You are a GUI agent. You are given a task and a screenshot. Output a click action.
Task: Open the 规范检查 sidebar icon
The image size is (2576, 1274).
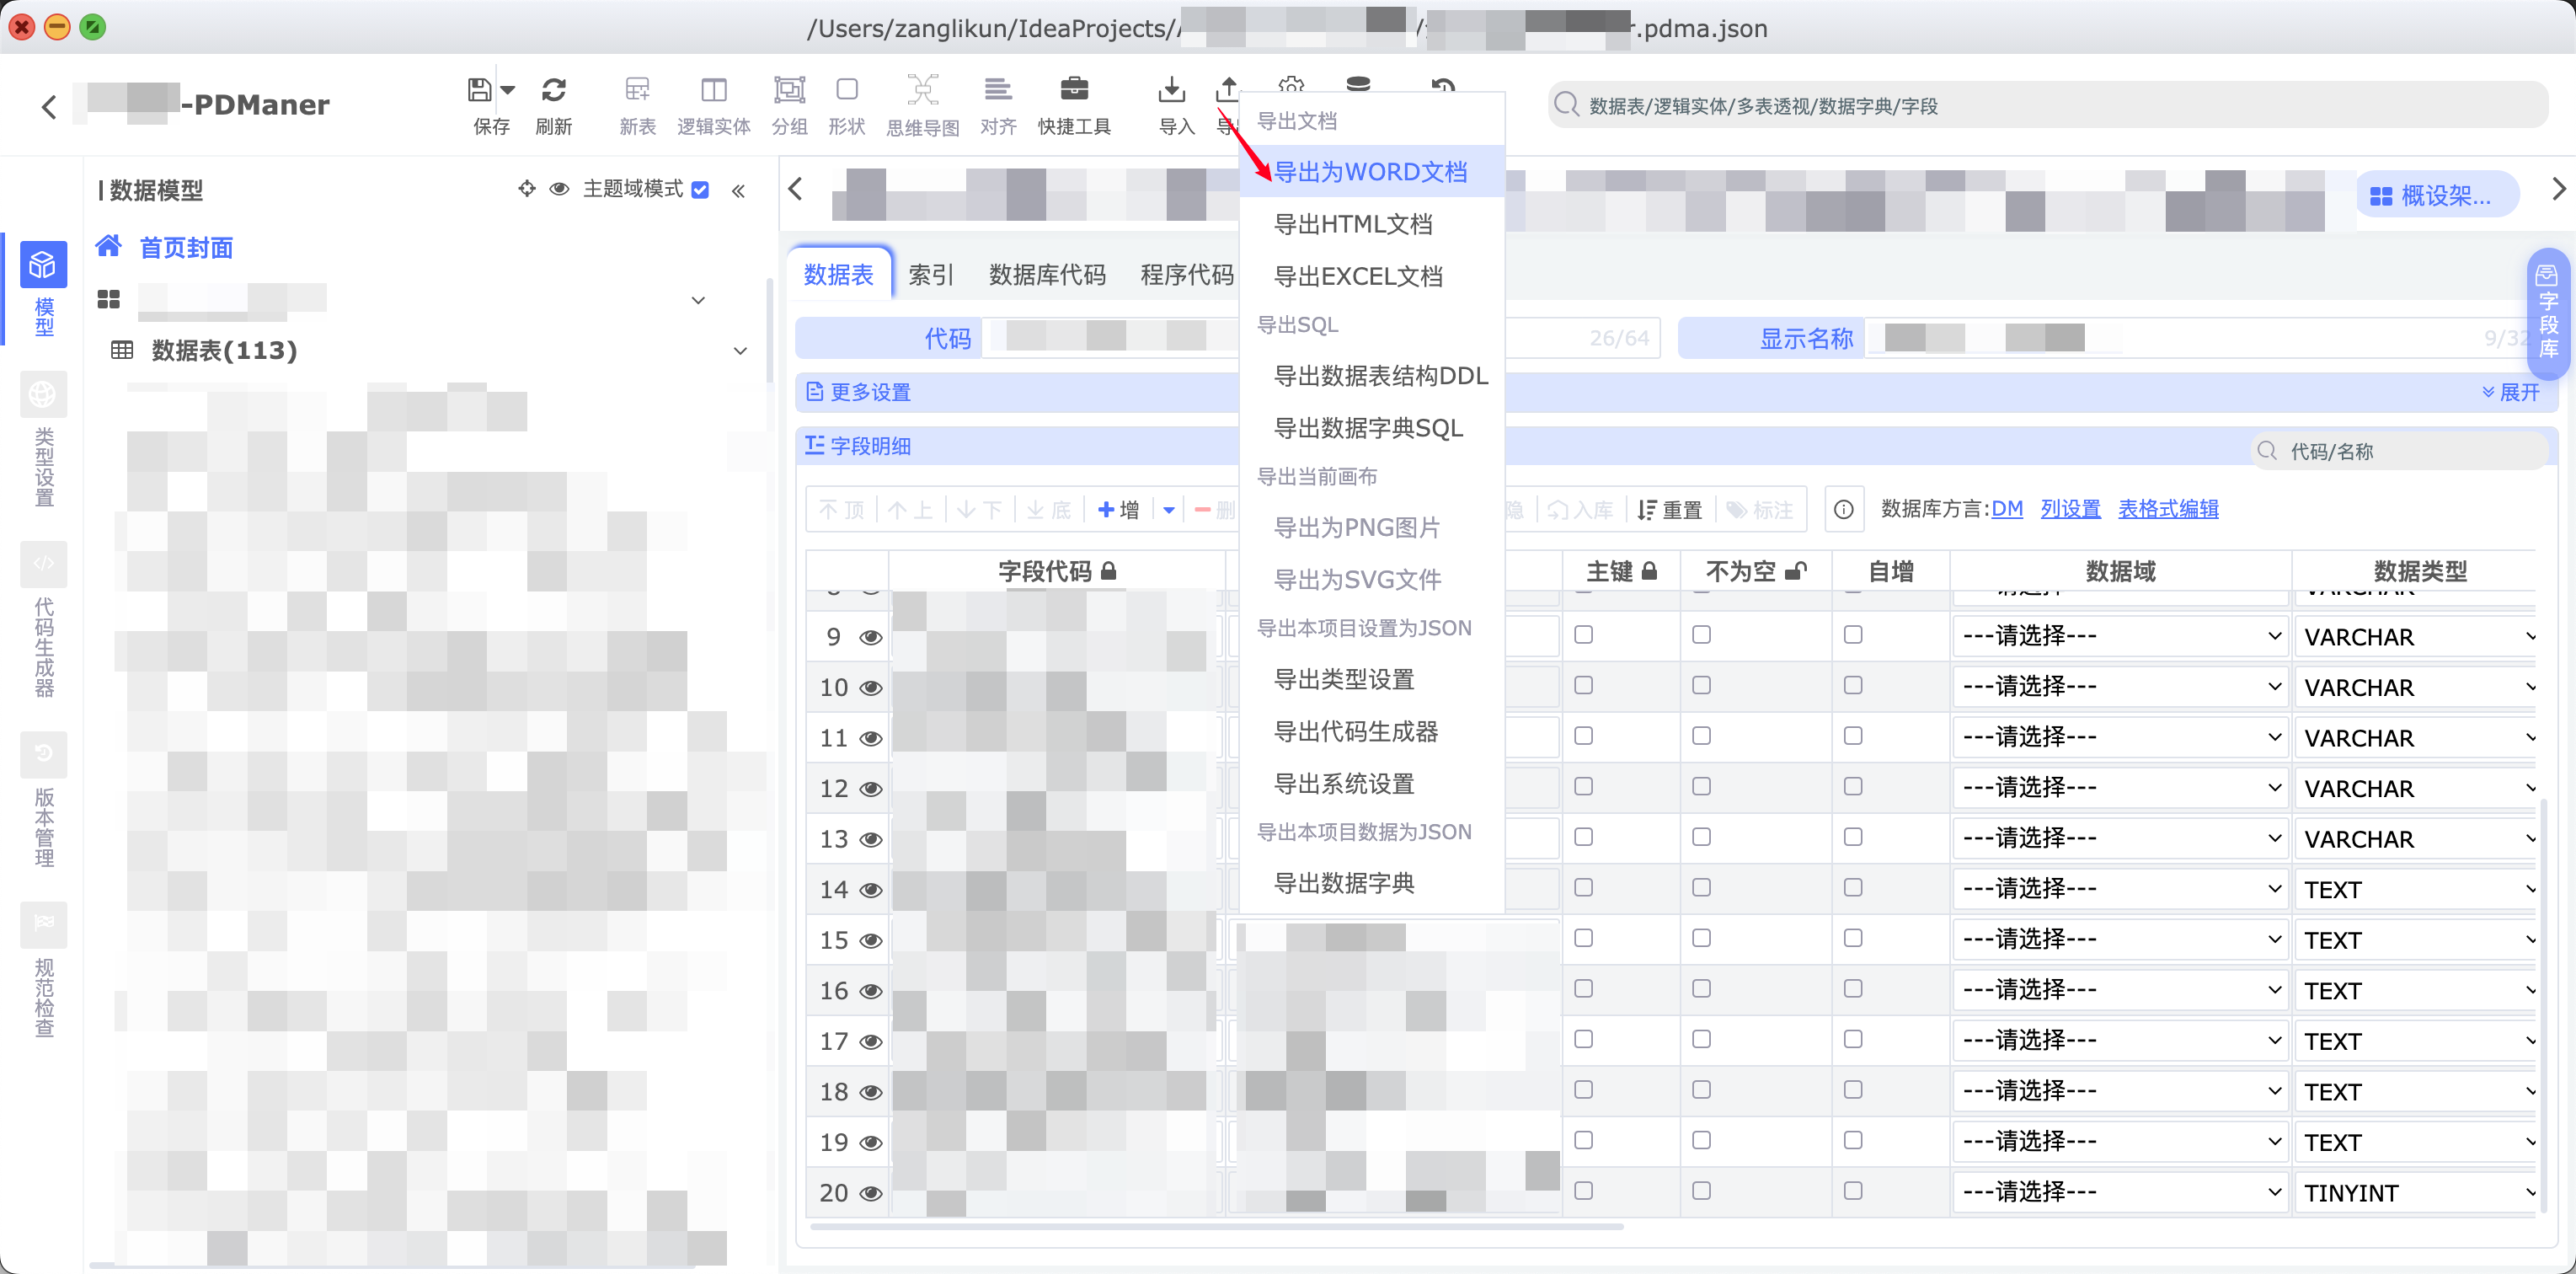point(43,925)
